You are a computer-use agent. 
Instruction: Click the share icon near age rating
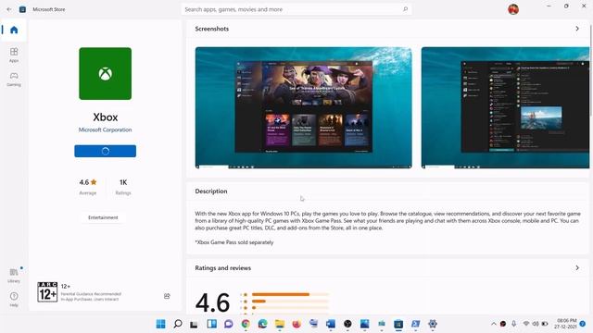167,296
